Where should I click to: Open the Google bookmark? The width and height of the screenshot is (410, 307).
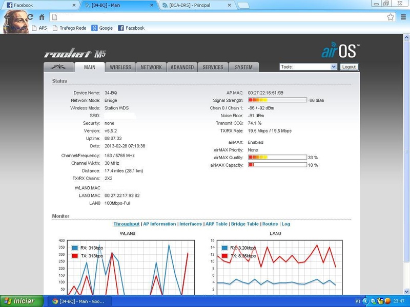click(102, 28)
